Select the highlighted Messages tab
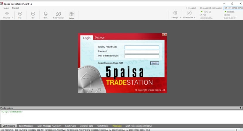 coord(117,126)
